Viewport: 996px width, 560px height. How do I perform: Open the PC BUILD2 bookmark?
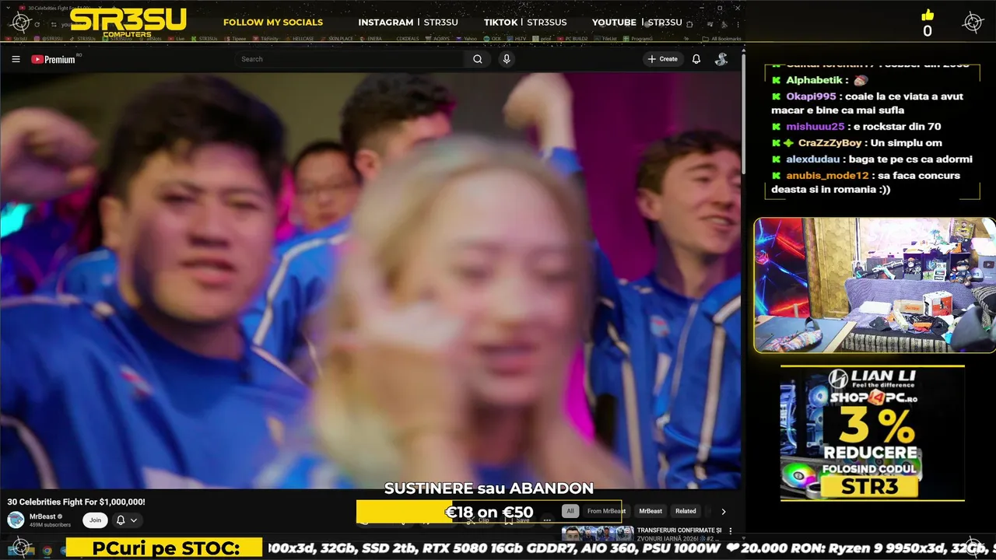pyautogui.click(x=572, y=38)
